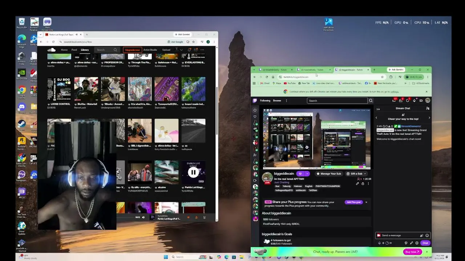Open the Gift a Sub dropdown
This screenshot has width=465, height=261.
[x=356, y=174]
